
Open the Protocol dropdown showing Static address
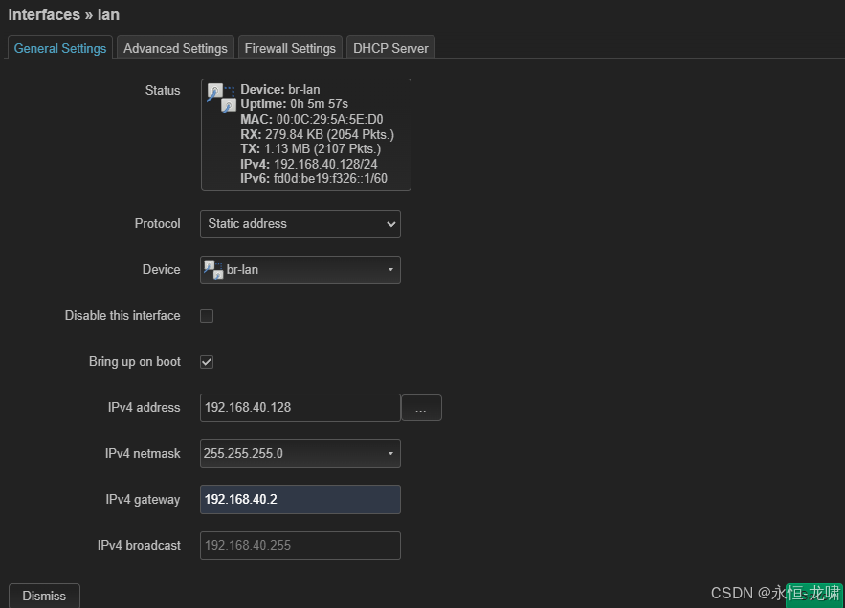tap(300, 224)
